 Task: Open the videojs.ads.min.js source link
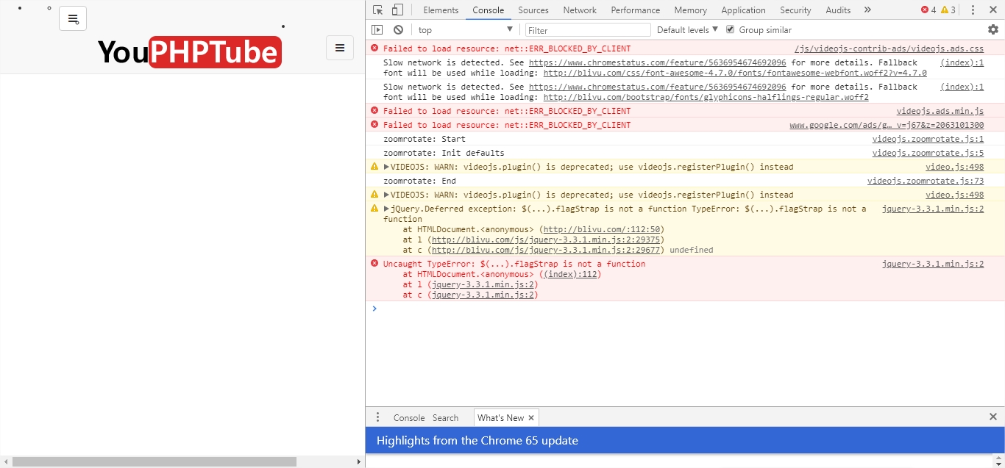click(x=940, y=111)
